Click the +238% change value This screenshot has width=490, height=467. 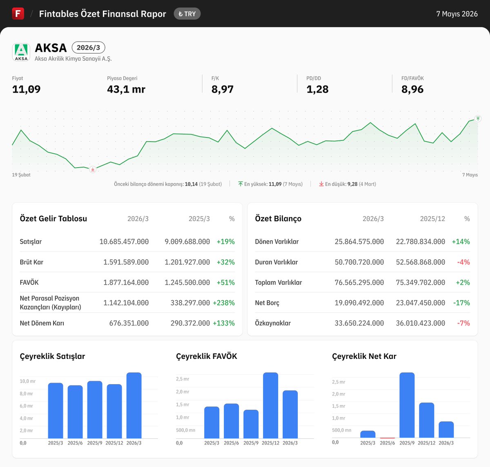pyautogui.click(x=224, y=303)
